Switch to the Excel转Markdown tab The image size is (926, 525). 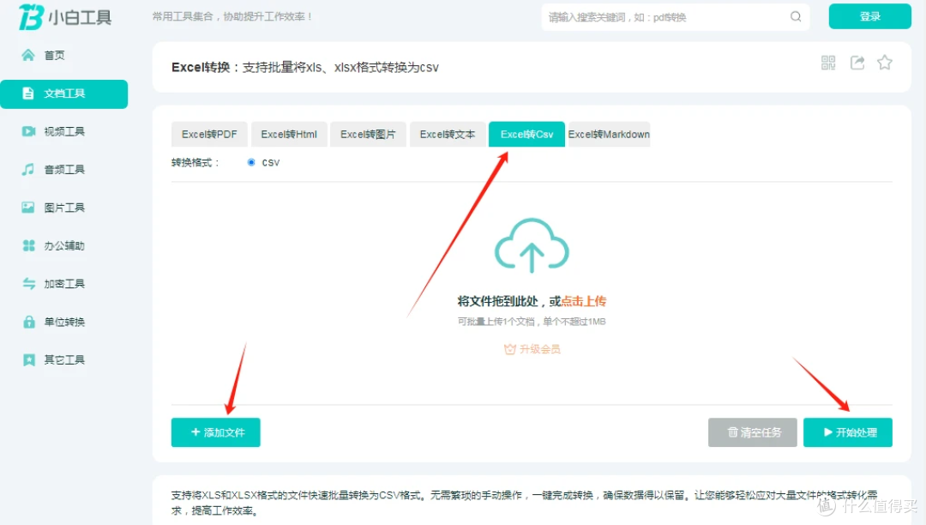[609, 135]
